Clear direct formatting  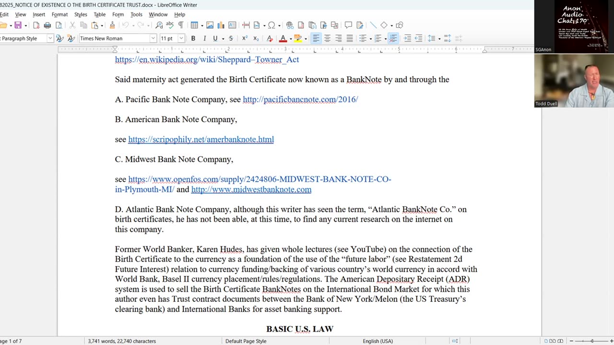pyautogui.click(x=270, y=38)
